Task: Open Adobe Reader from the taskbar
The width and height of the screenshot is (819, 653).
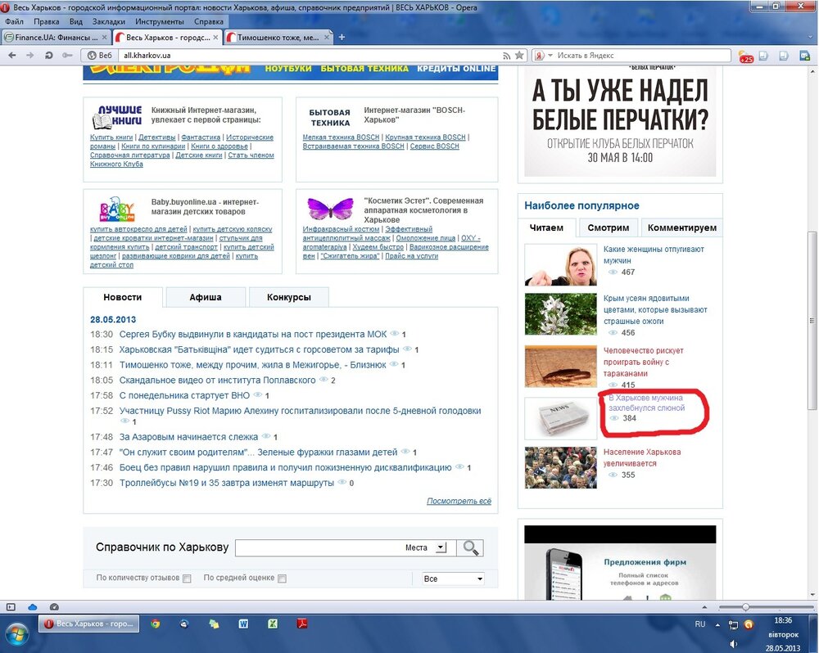Action: pyautogui.click(x=301, y=624)
